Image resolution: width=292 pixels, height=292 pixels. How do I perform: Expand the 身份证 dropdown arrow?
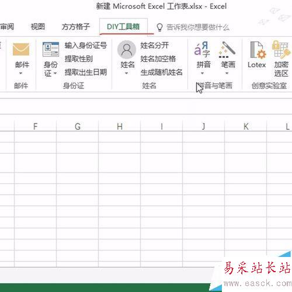click(x=55, y=74)
